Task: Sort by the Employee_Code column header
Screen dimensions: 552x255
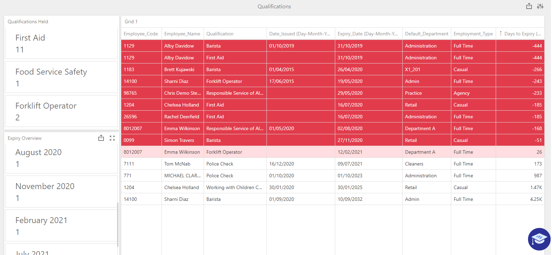Action: 141,34
